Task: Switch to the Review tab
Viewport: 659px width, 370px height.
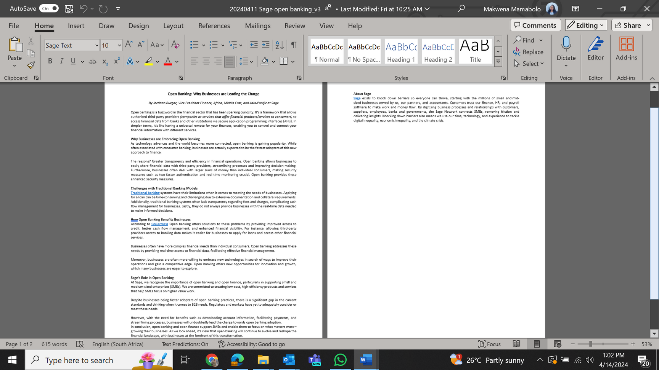Action: tap(295, 26)
